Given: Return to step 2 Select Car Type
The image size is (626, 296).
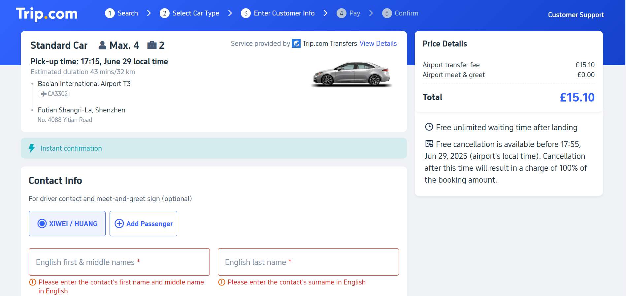Looking at the screenshot, I should 189,13.
